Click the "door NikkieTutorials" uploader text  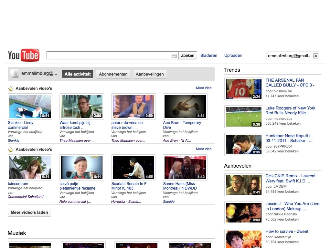[x=281, y=214]
